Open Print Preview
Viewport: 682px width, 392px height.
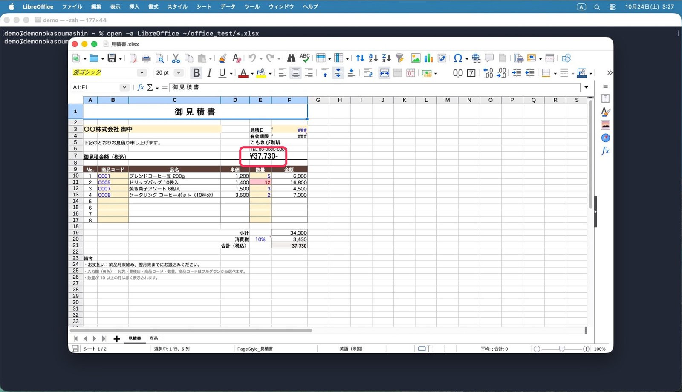tap(160, 58)
